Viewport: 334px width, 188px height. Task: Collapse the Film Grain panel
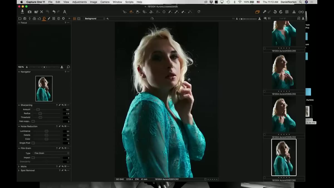[x=19, y=148]
